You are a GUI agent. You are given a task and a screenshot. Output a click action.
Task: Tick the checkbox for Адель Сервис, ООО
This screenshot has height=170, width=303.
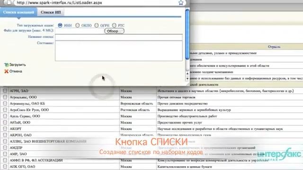click(x=5, y=116)
